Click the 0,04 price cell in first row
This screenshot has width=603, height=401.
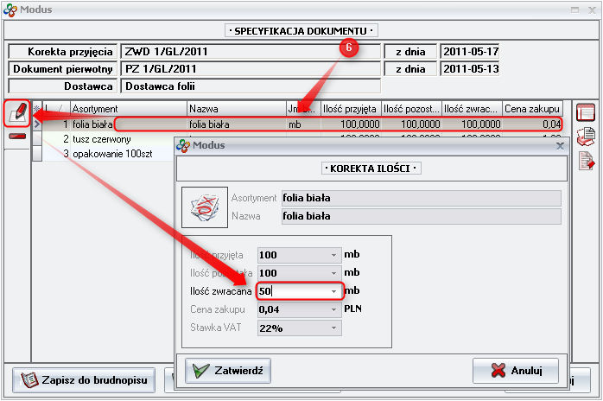tap(532, 124)
